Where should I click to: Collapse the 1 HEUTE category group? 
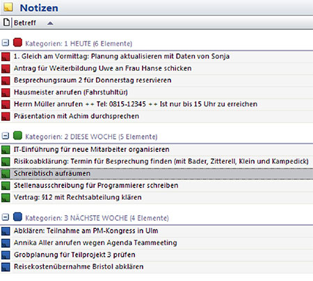(x=6, y=42)
